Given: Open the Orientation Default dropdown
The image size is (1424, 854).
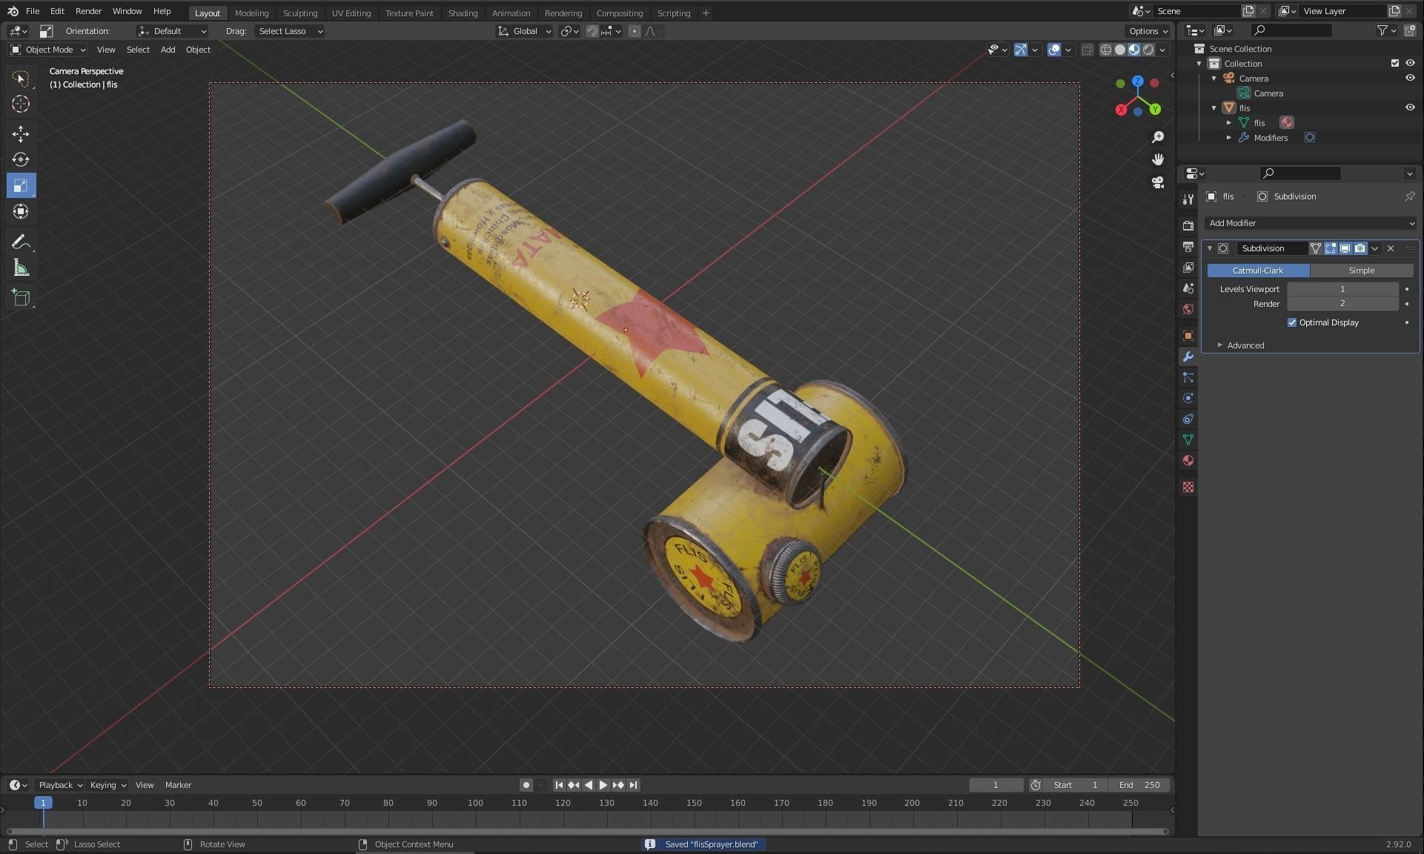Looking at the screenshot, I should tap(172, 31).
